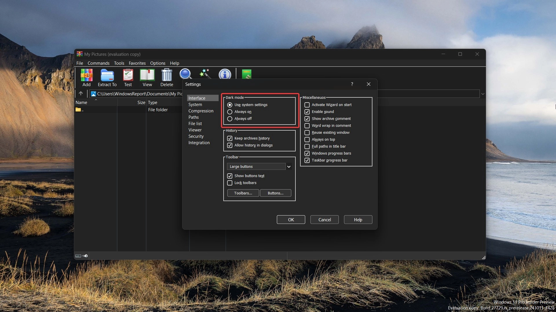The height and width of the screenshot is (312, 556).
Task: Click the Toolbars... button
Action: 243,193
